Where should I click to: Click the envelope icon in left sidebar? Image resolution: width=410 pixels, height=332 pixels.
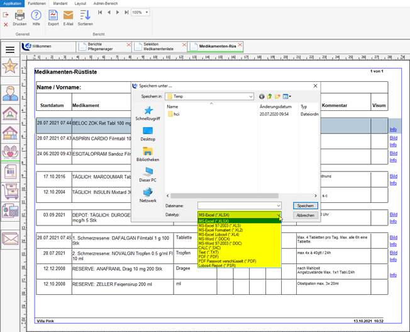pyautogui.click(x=10, y=238)
